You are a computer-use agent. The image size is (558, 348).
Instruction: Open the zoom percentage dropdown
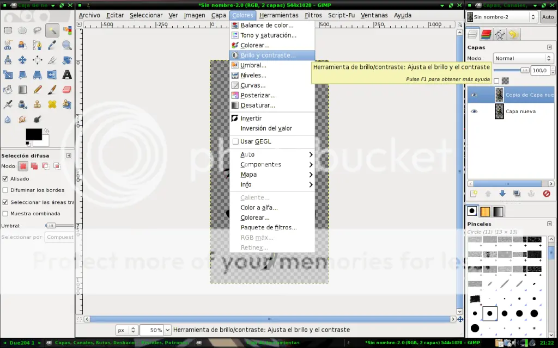pyautogui.click(x=167, y=330)
